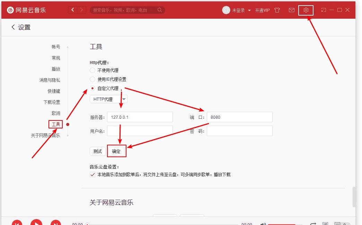This screenshot has height=225, width=362.
Task: Select 下载设置 in settings sidebar
Action: [x=52, y=102]
